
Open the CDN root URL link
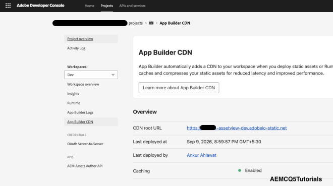click(x=237, y=128)
